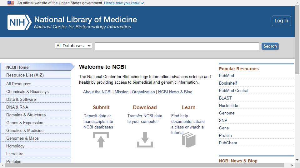This screenshot has width=300, height=168.
Task: Click the vertical scrollbar down arrow
Action: [297, 160]
